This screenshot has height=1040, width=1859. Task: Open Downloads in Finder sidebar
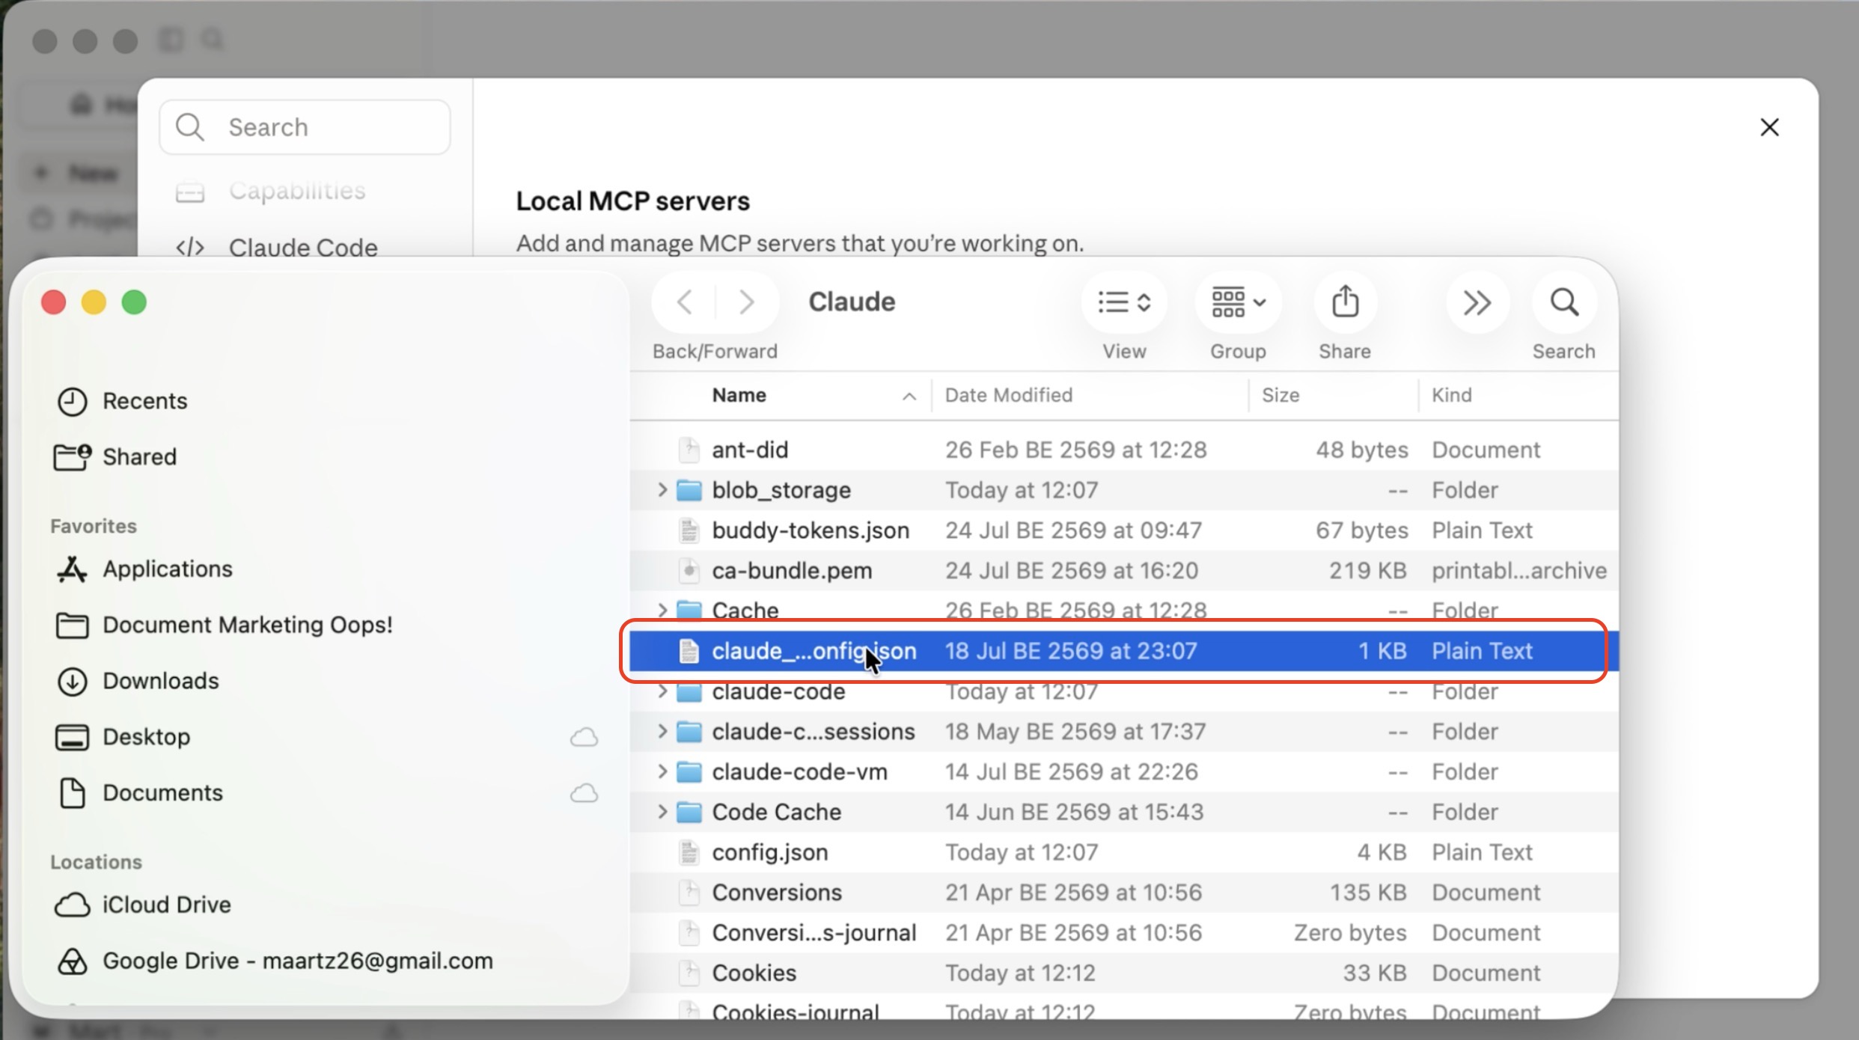click(138, 681)
